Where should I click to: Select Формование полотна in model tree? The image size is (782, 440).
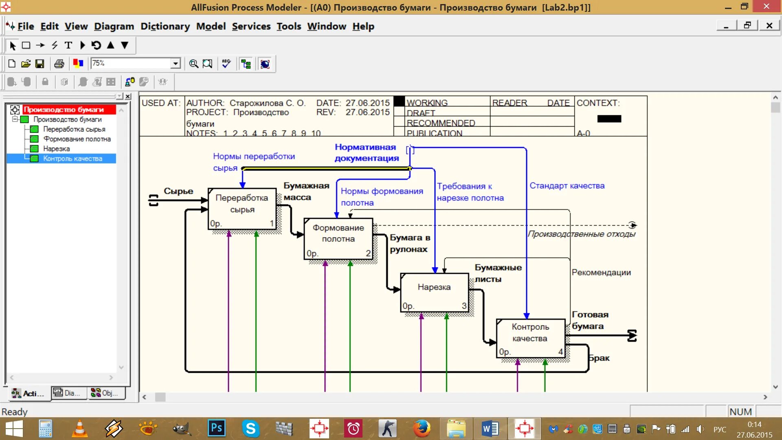coord(77,139)
